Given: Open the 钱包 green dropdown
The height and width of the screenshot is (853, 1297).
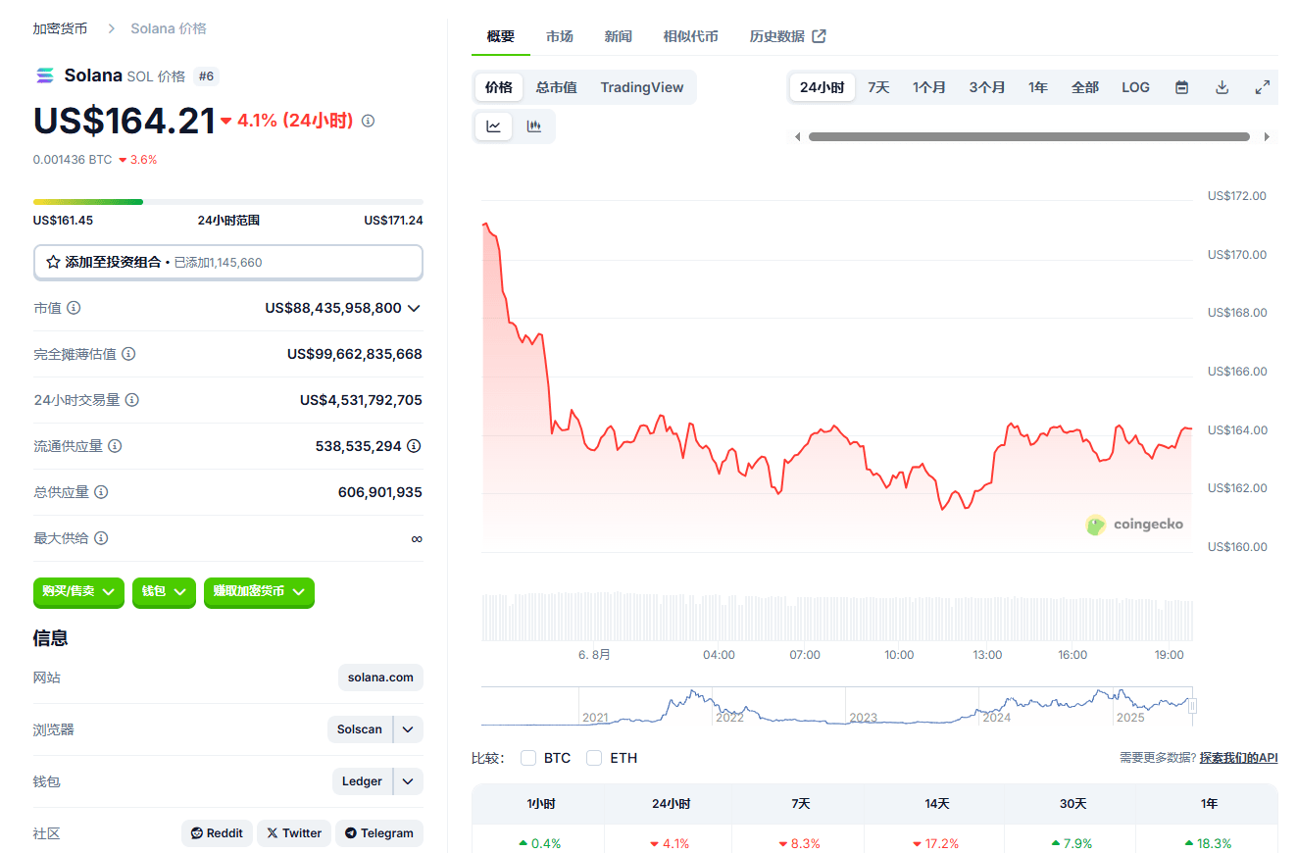Looking at the screenshot, I should (x=164, y=592).
